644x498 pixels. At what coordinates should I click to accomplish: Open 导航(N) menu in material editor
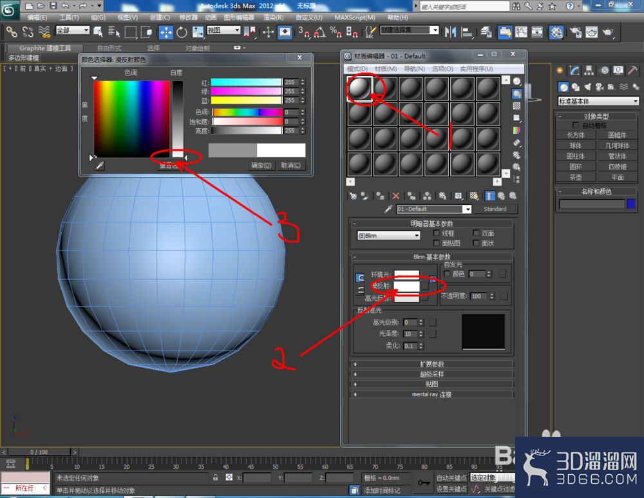click(x=414, y=69)
